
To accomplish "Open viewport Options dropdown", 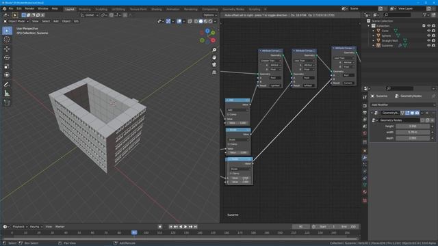I will tap(210, 15).
